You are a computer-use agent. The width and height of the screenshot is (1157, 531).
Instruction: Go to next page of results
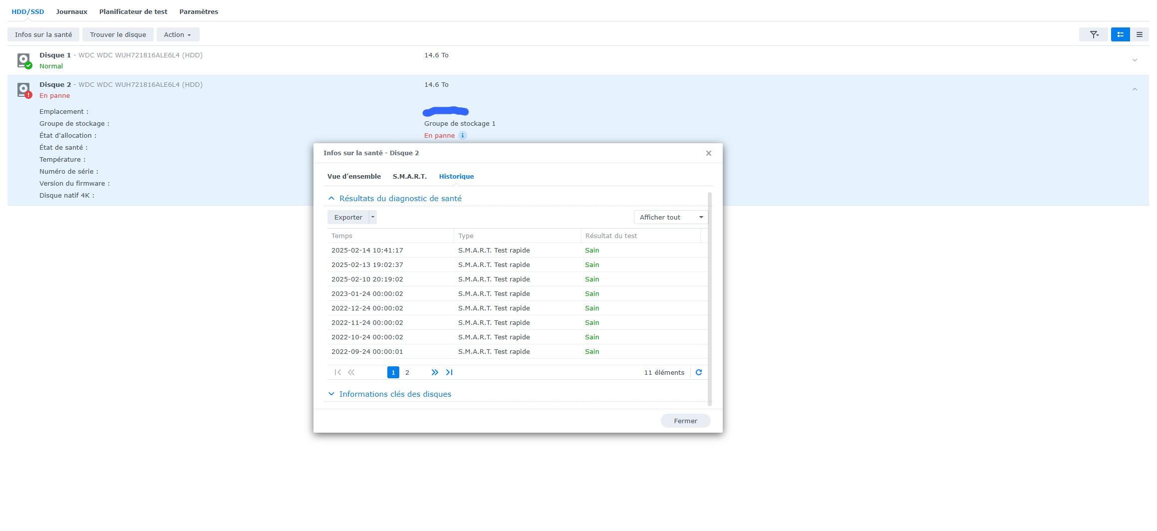(x=434, y=372)
